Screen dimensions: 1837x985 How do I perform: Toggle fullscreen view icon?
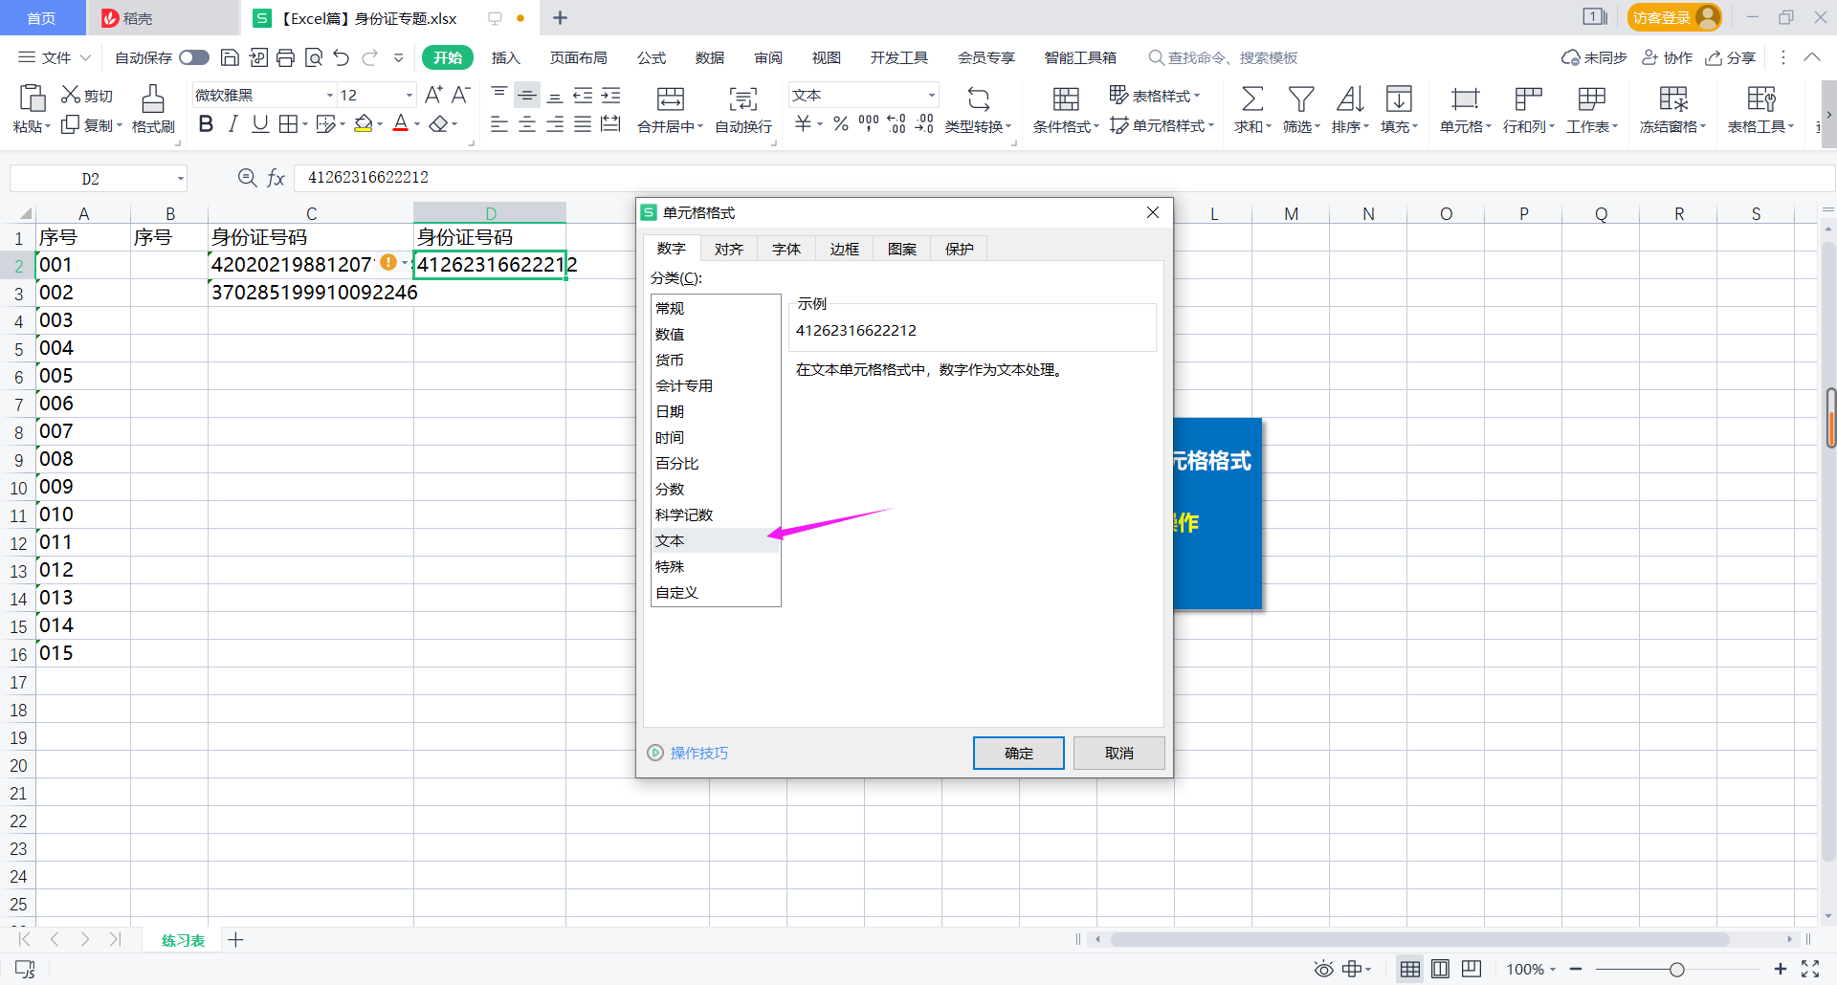(x=1810, y=970)
